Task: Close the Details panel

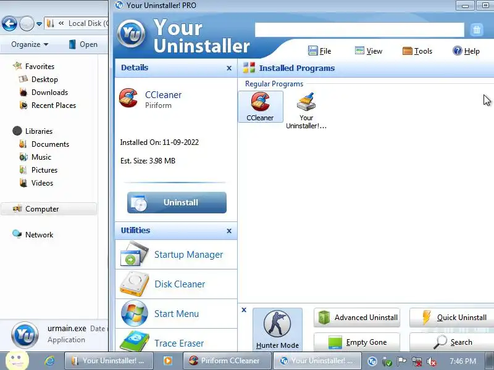Action: (x=229, y=68)
